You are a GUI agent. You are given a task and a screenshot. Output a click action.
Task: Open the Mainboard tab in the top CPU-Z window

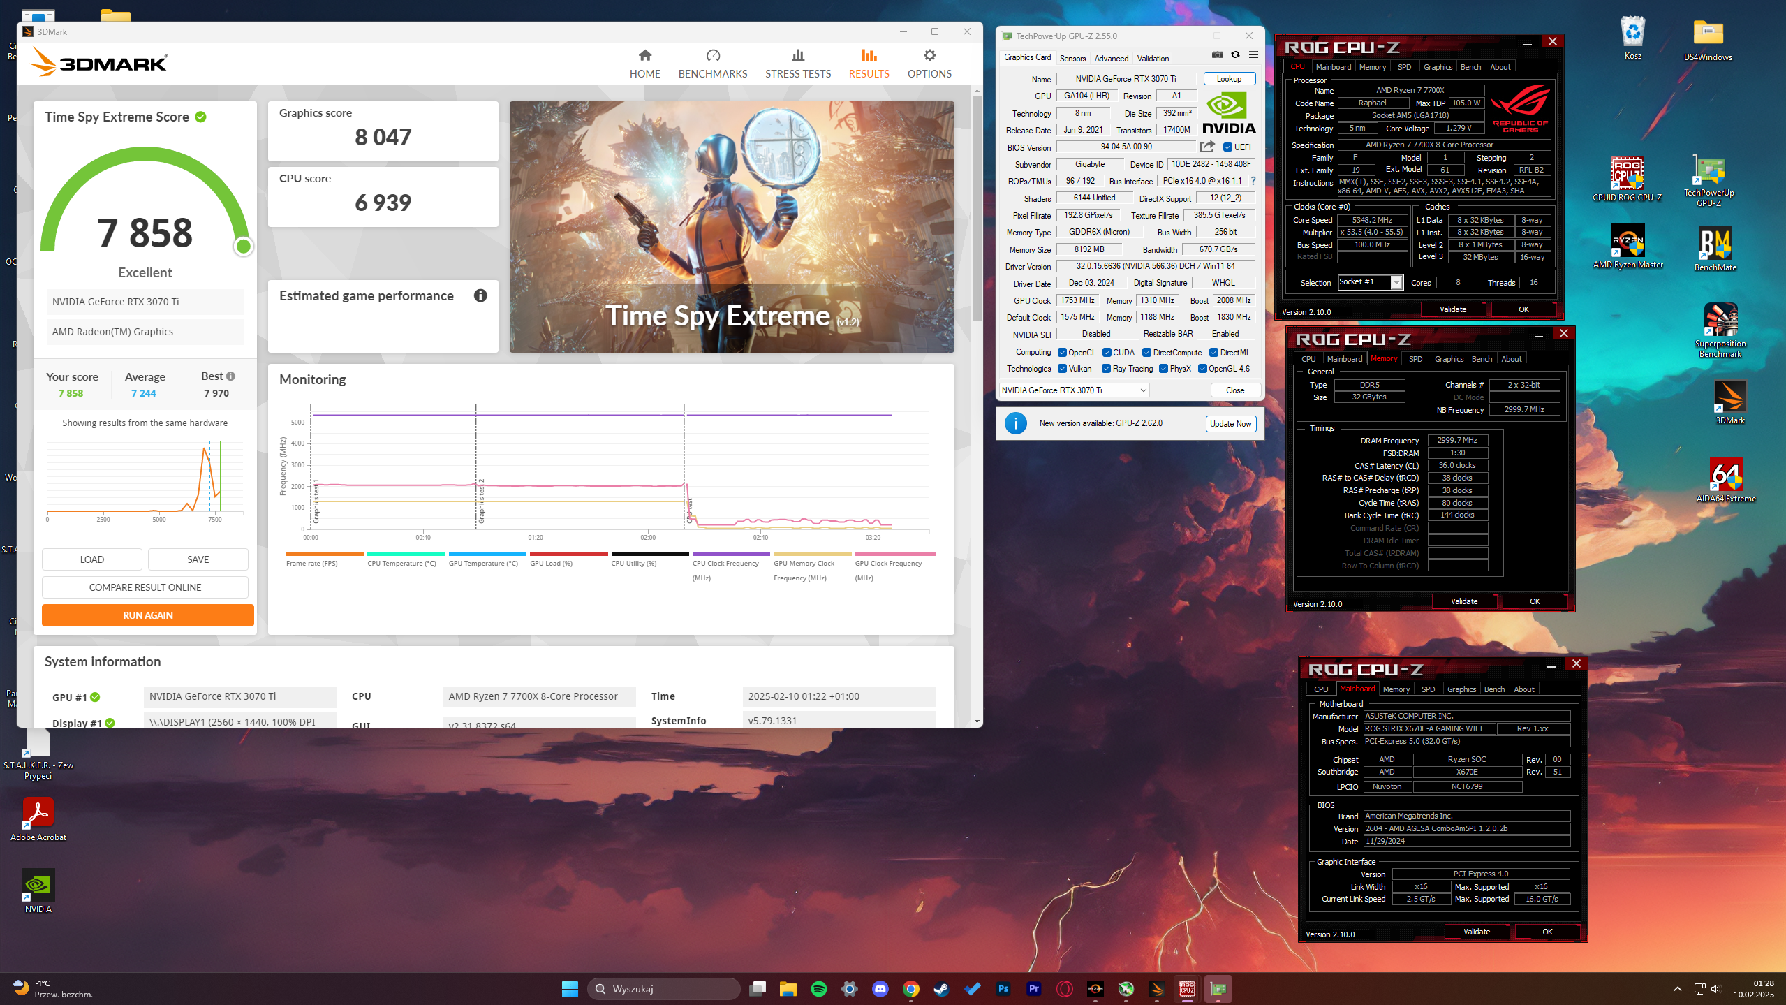click(1333, 67)
